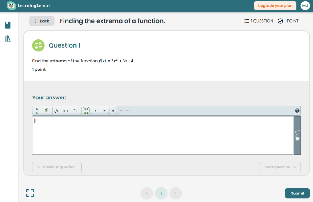The image size is (313, 202).
Task: Insert parentheses from the math toolbar
Action: click(75, 111)
